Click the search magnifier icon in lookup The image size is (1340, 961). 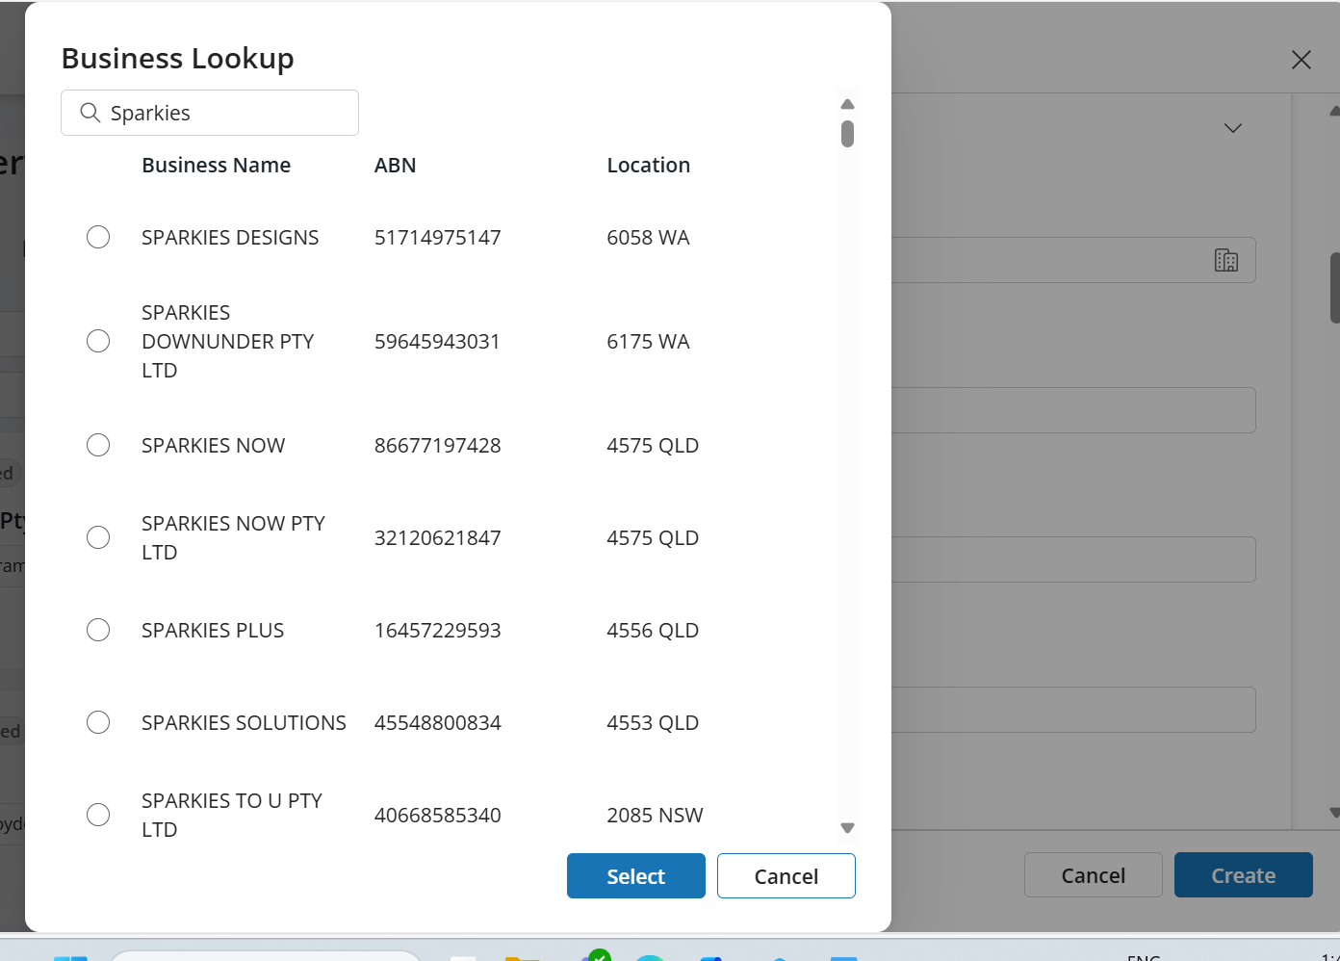pos(90,113)
